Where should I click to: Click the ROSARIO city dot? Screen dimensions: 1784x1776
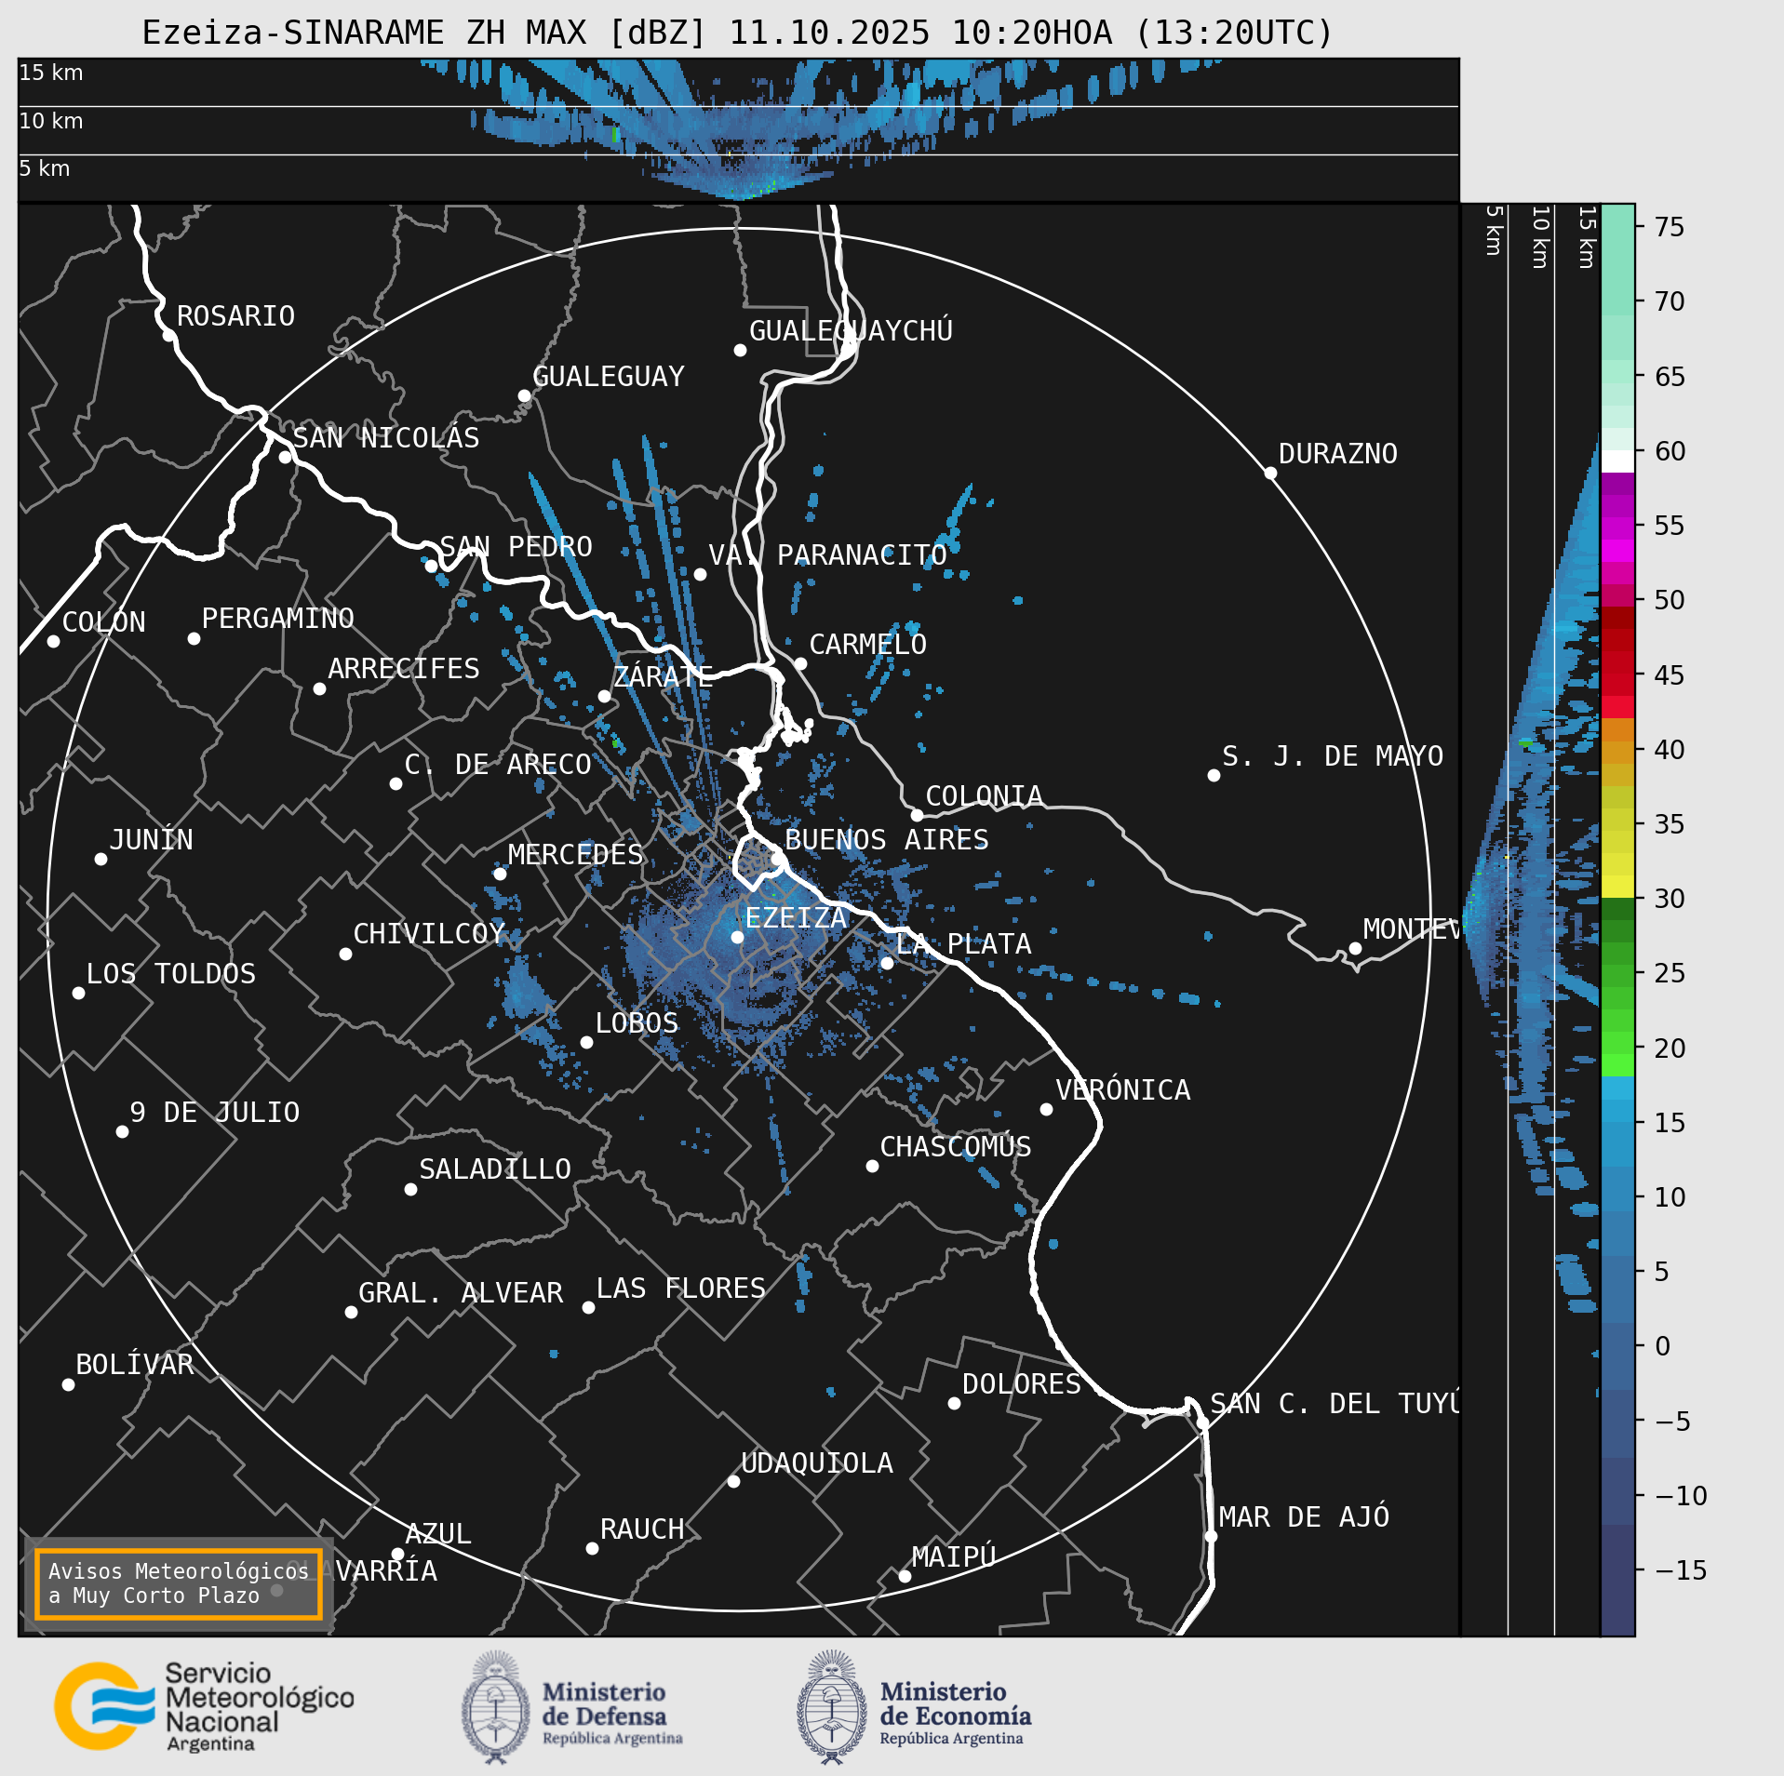tap(168, 335)
